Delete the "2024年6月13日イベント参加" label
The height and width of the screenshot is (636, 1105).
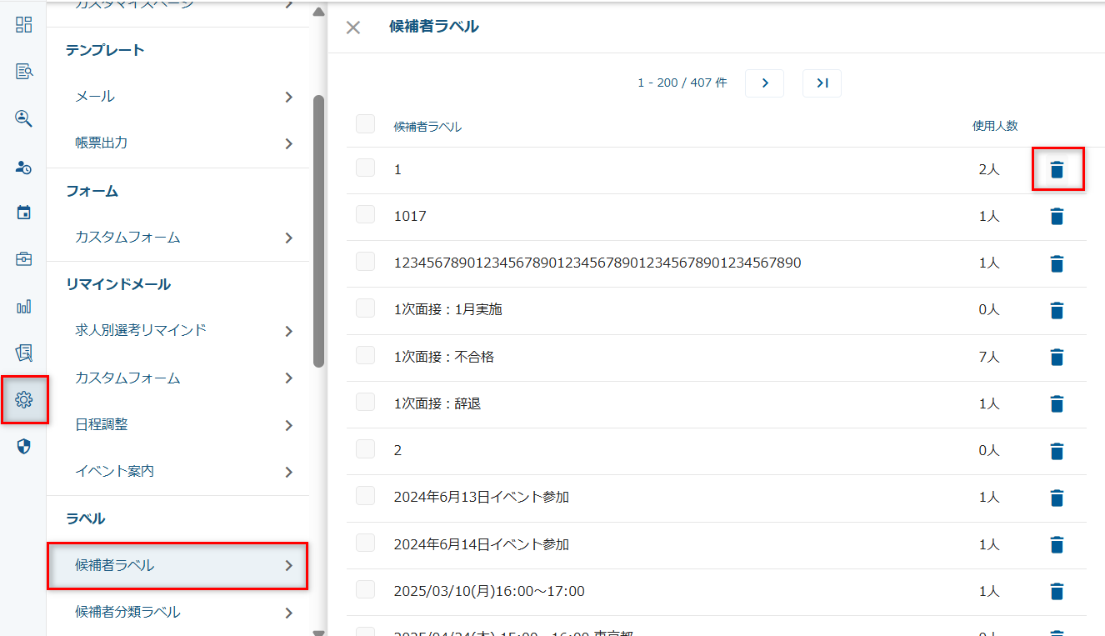[1057, 498]
